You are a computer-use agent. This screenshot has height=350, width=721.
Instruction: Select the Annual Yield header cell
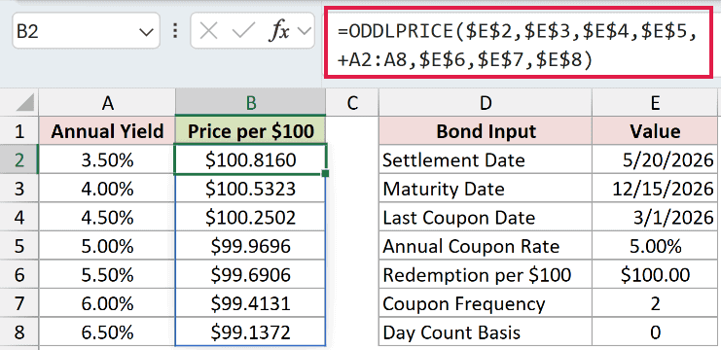click(x=107, y=131)
